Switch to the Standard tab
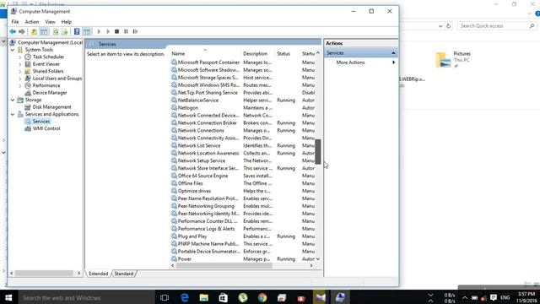Image resolution: width=540 pixels, height=304 pixels. 124,274
